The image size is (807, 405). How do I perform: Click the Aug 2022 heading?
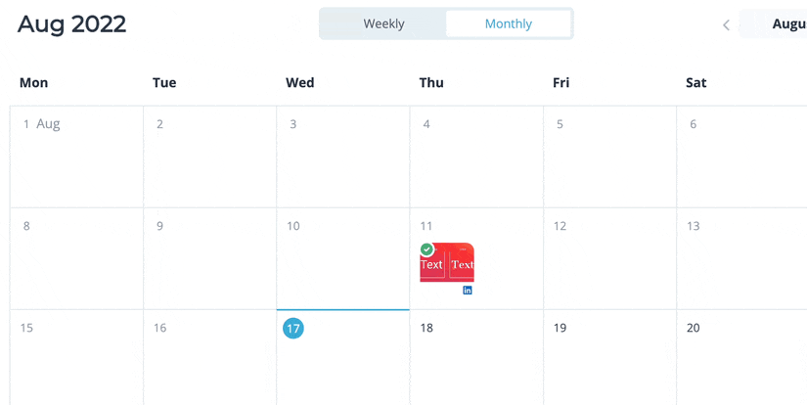[71, 23]
